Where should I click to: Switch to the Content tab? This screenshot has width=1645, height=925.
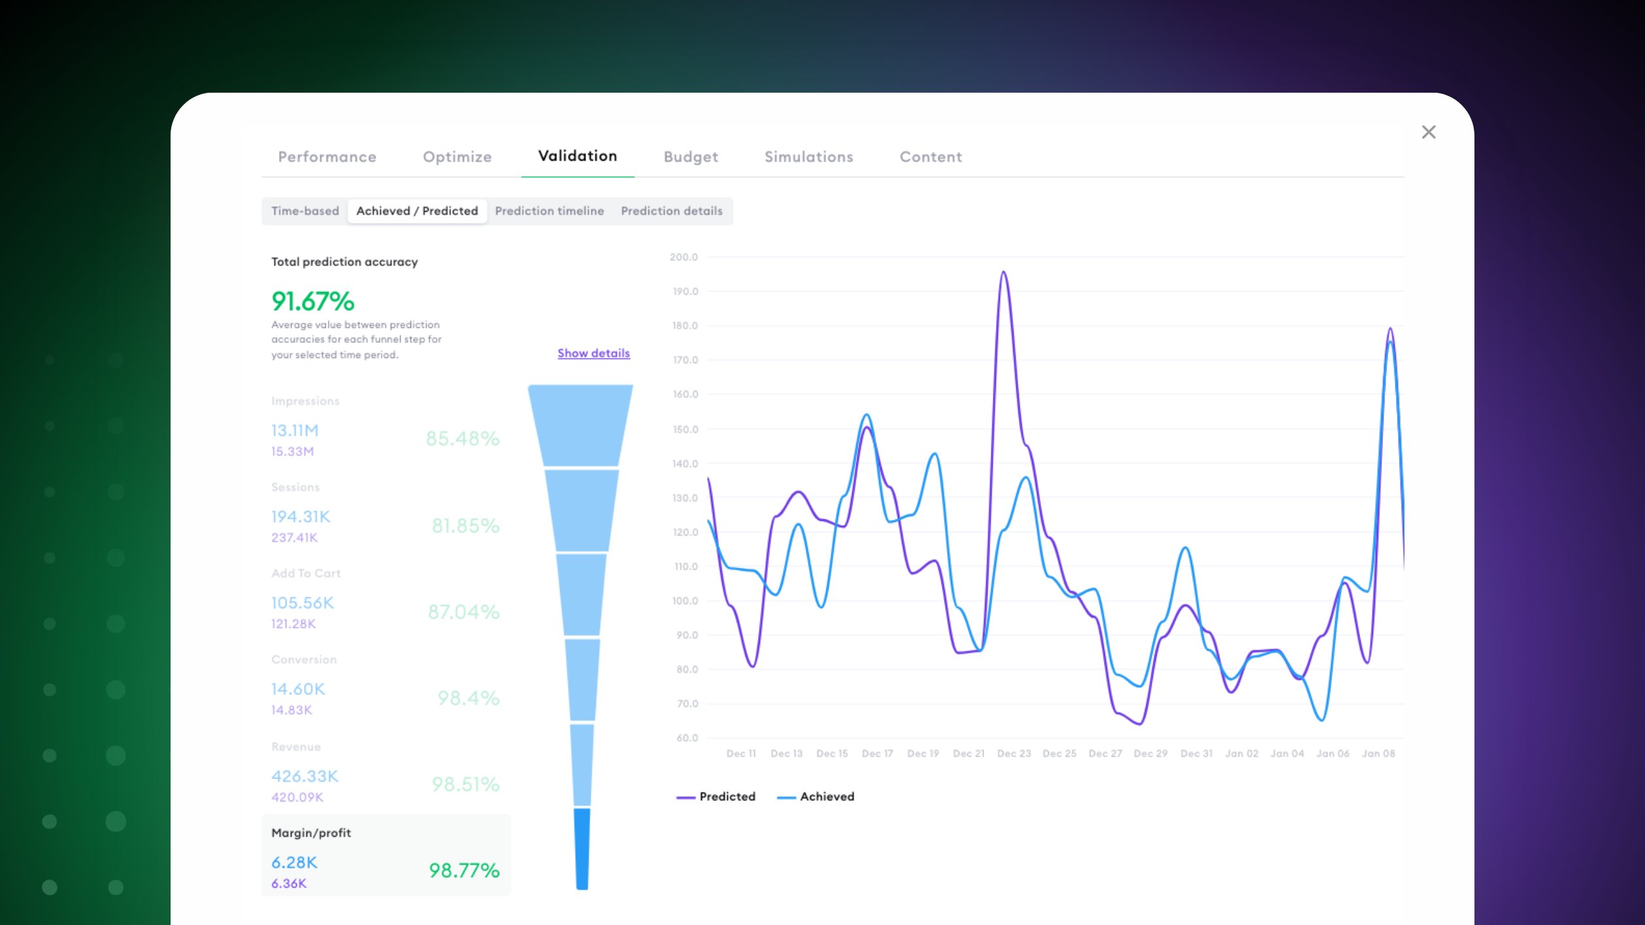pos(930,157)
